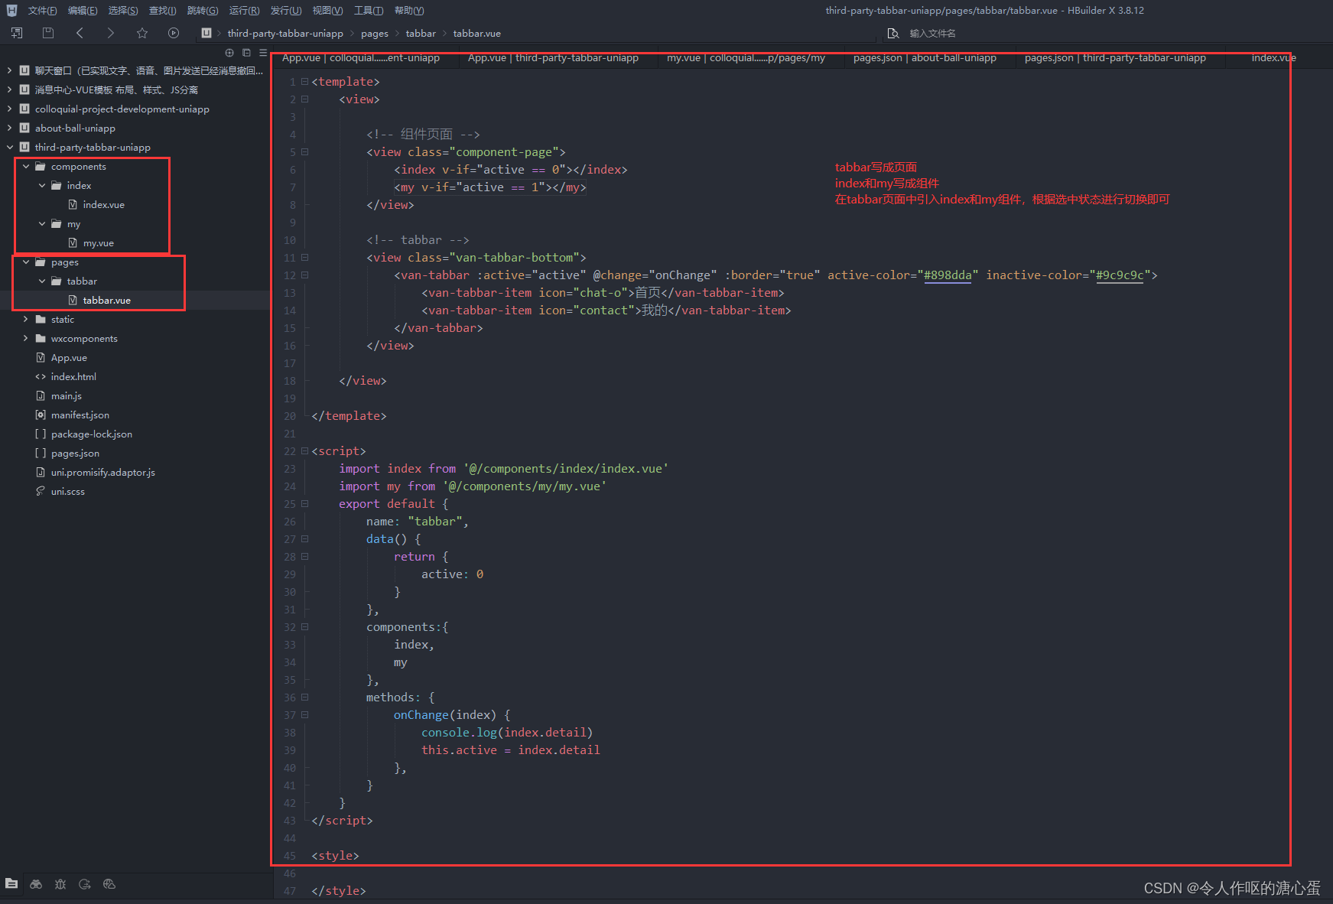1333x904 pixels.
Task: Click the index.vue file icon in the tree
Action: 73,205
